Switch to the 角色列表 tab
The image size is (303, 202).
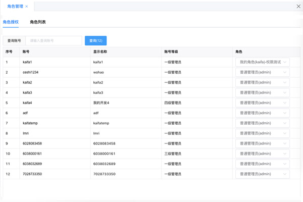click(38, 22)
